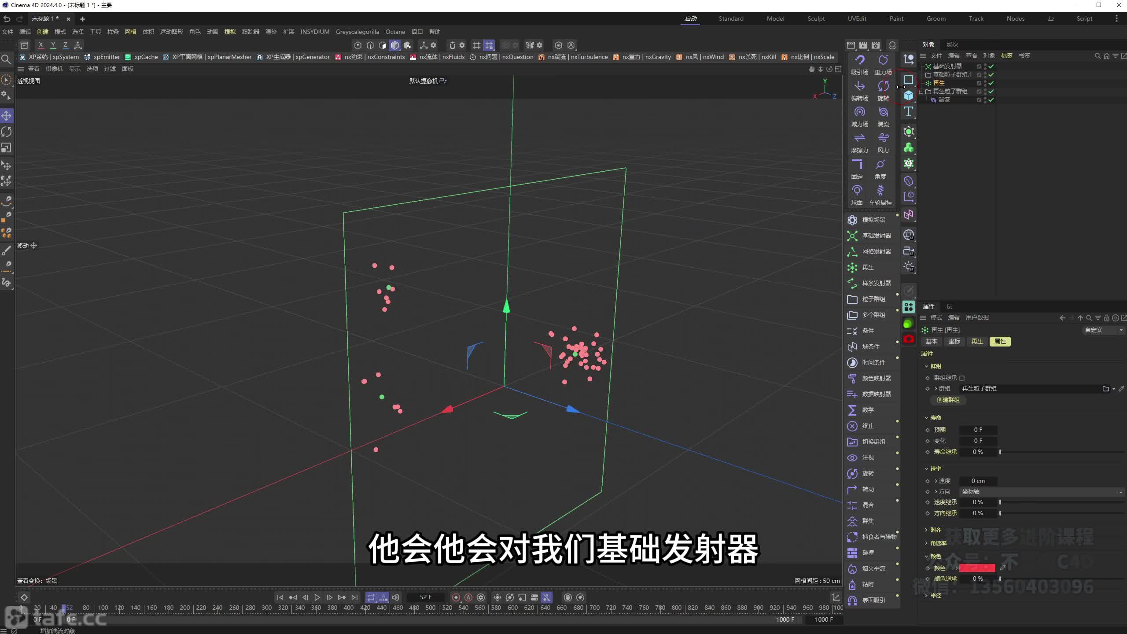This screenshot has height=634, width=1127.
Task: Expand the 半径 attribute section
Action: tap(927, 596)
